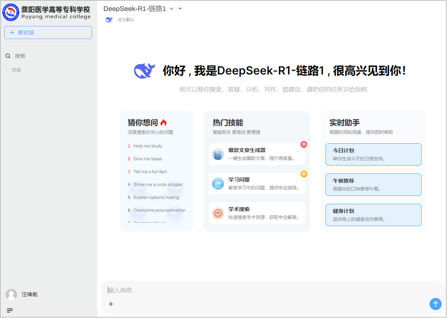
Task: Click the large DeepSeek whale logo in greeting
Action: 145,71
